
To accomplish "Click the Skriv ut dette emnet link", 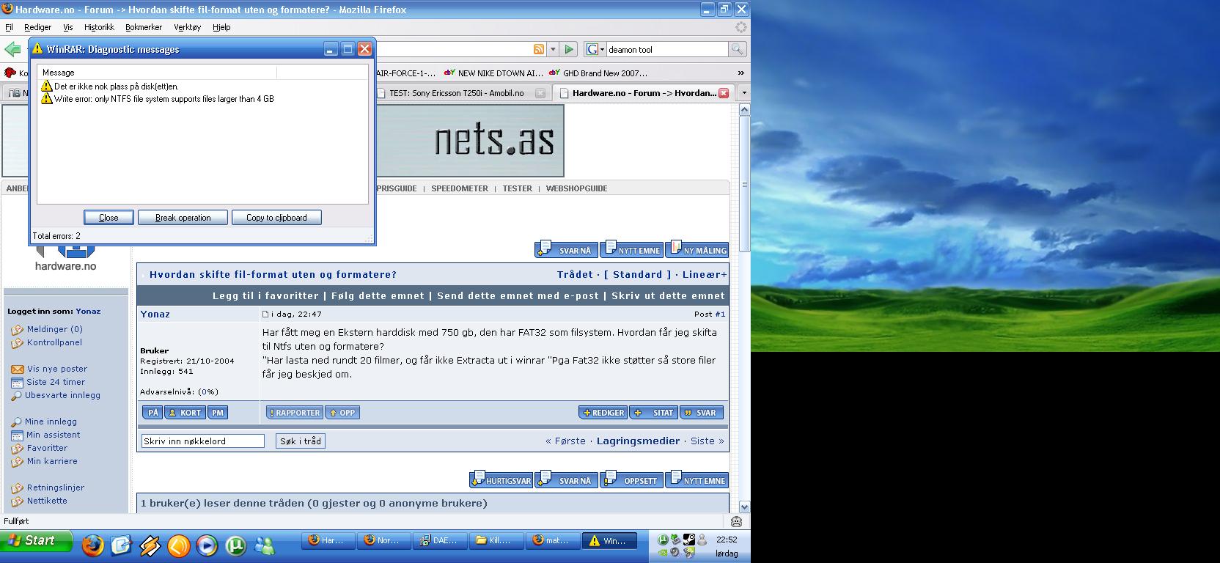I will (x=668, y=295).
